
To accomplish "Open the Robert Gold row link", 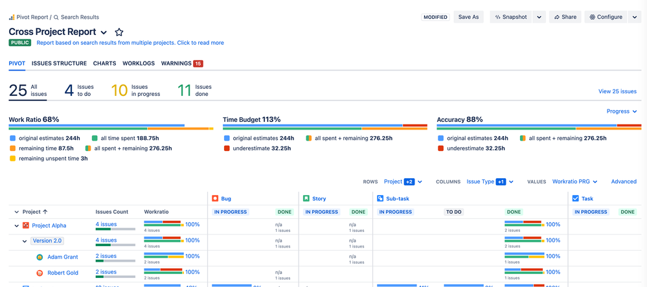I will [63, 273].
